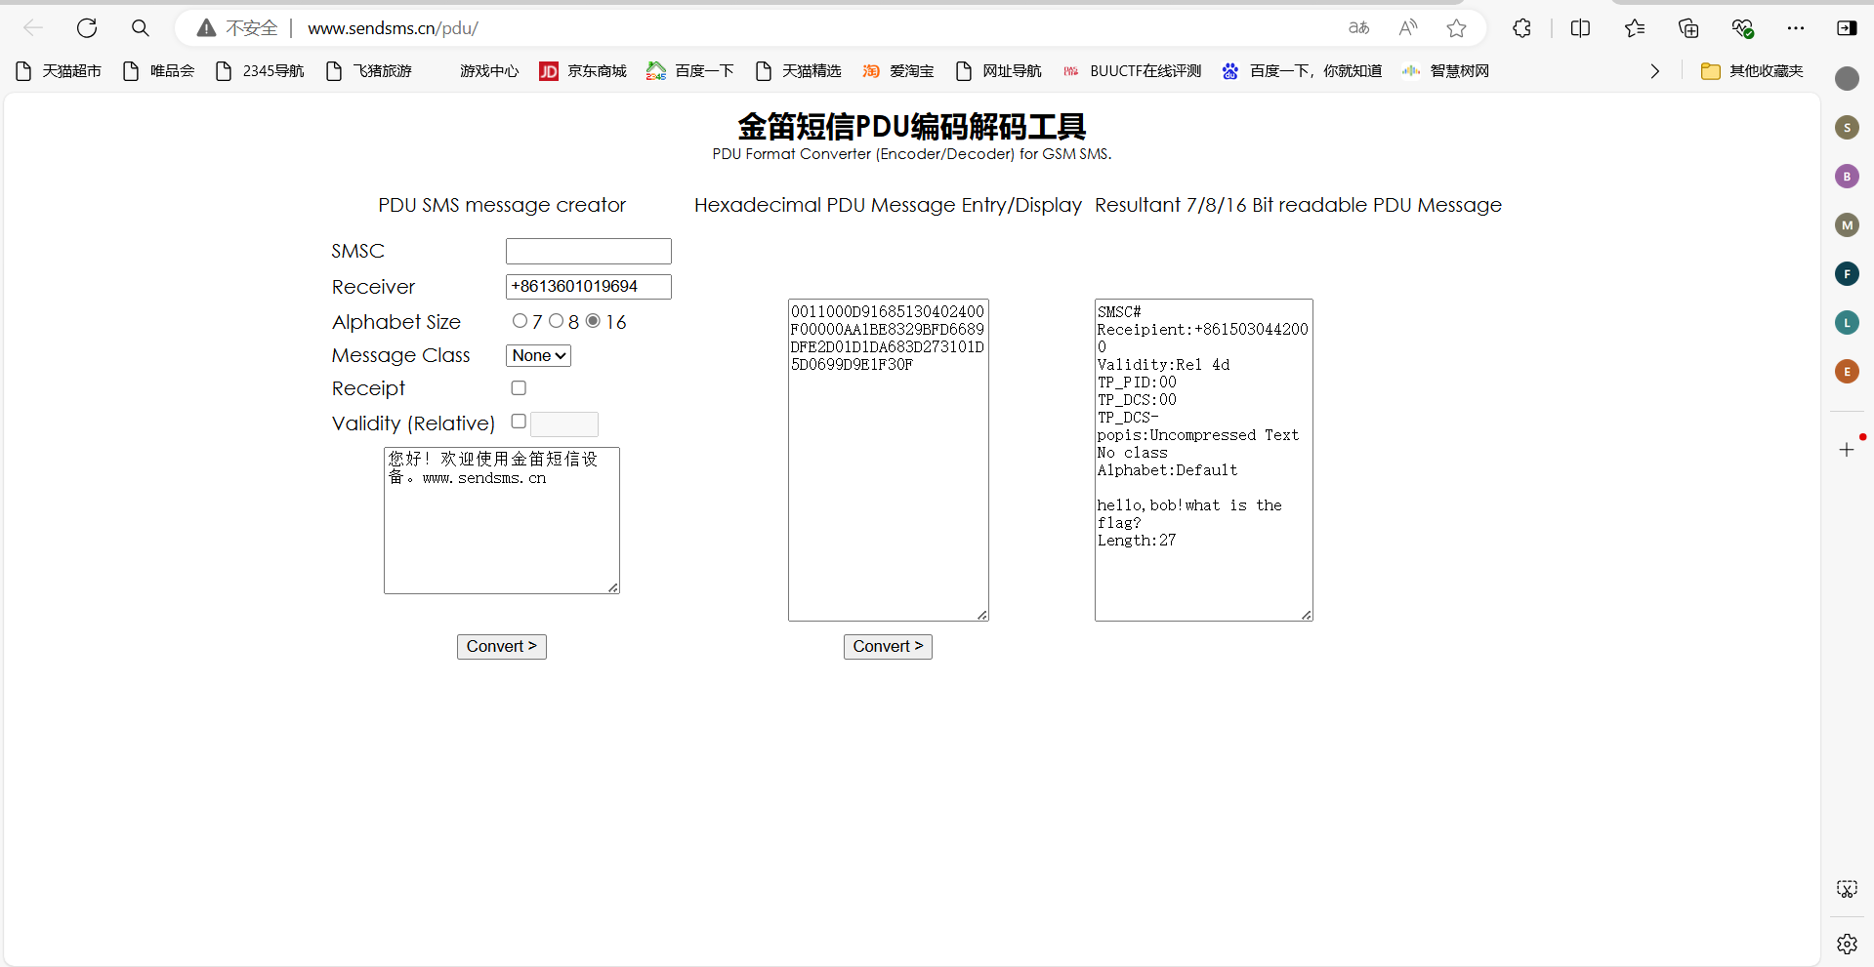This screenshot has height=967, width=1874.
Task: Open the extensions puzzle icon
Action: click(1521, 28)
